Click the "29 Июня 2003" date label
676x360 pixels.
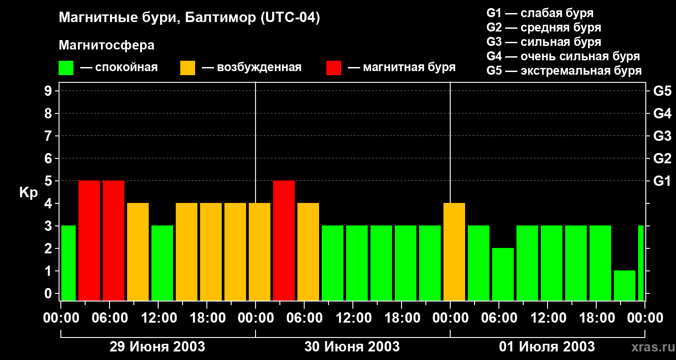pyautogui.click(x=158, y=347)
